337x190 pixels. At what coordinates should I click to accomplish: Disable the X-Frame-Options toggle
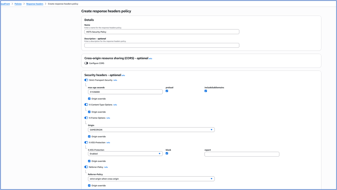pyautogui.click(x=86, y=118)
